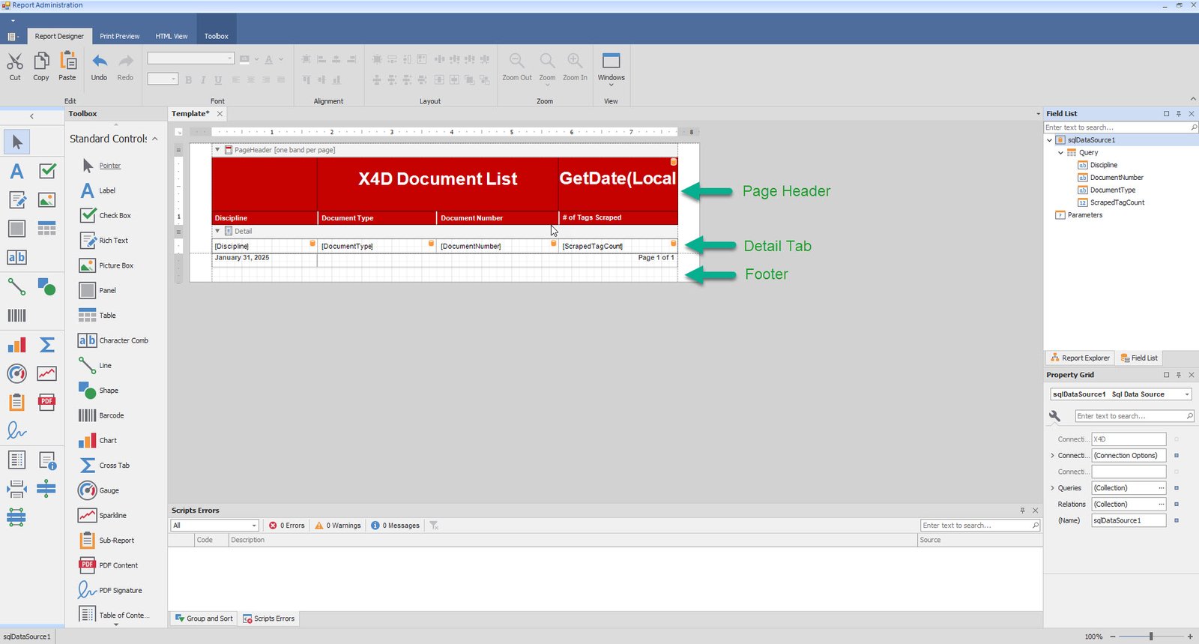Click the Cut icon in ribbon
The width and height of the screenshot is (1199, 644).
[x=15, y=66]
